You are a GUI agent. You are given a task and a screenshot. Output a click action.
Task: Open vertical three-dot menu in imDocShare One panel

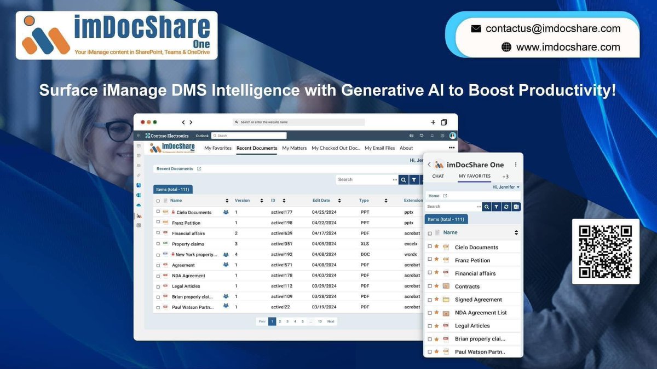pos(515,165)
